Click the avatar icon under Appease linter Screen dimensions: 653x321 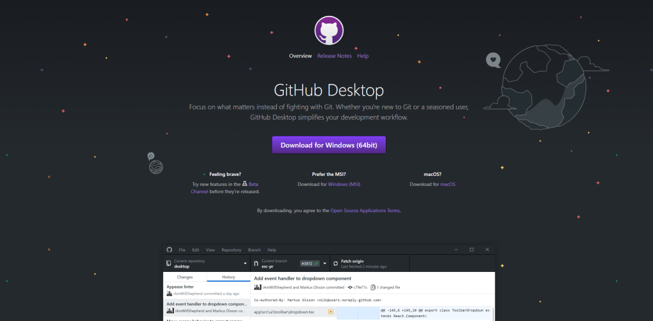pyautogui.click(x=170, y=294)
